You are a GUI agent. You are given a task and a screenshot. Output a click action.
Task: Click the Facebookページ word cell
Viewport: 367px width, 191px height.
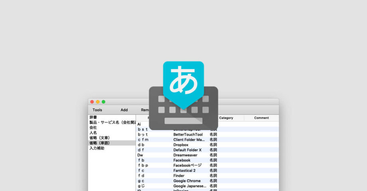point(187,166)
